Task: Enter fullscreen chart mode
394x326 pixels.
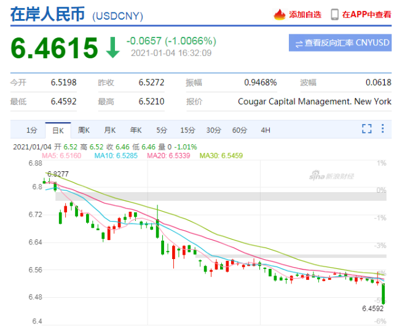Action: point(367,129)
